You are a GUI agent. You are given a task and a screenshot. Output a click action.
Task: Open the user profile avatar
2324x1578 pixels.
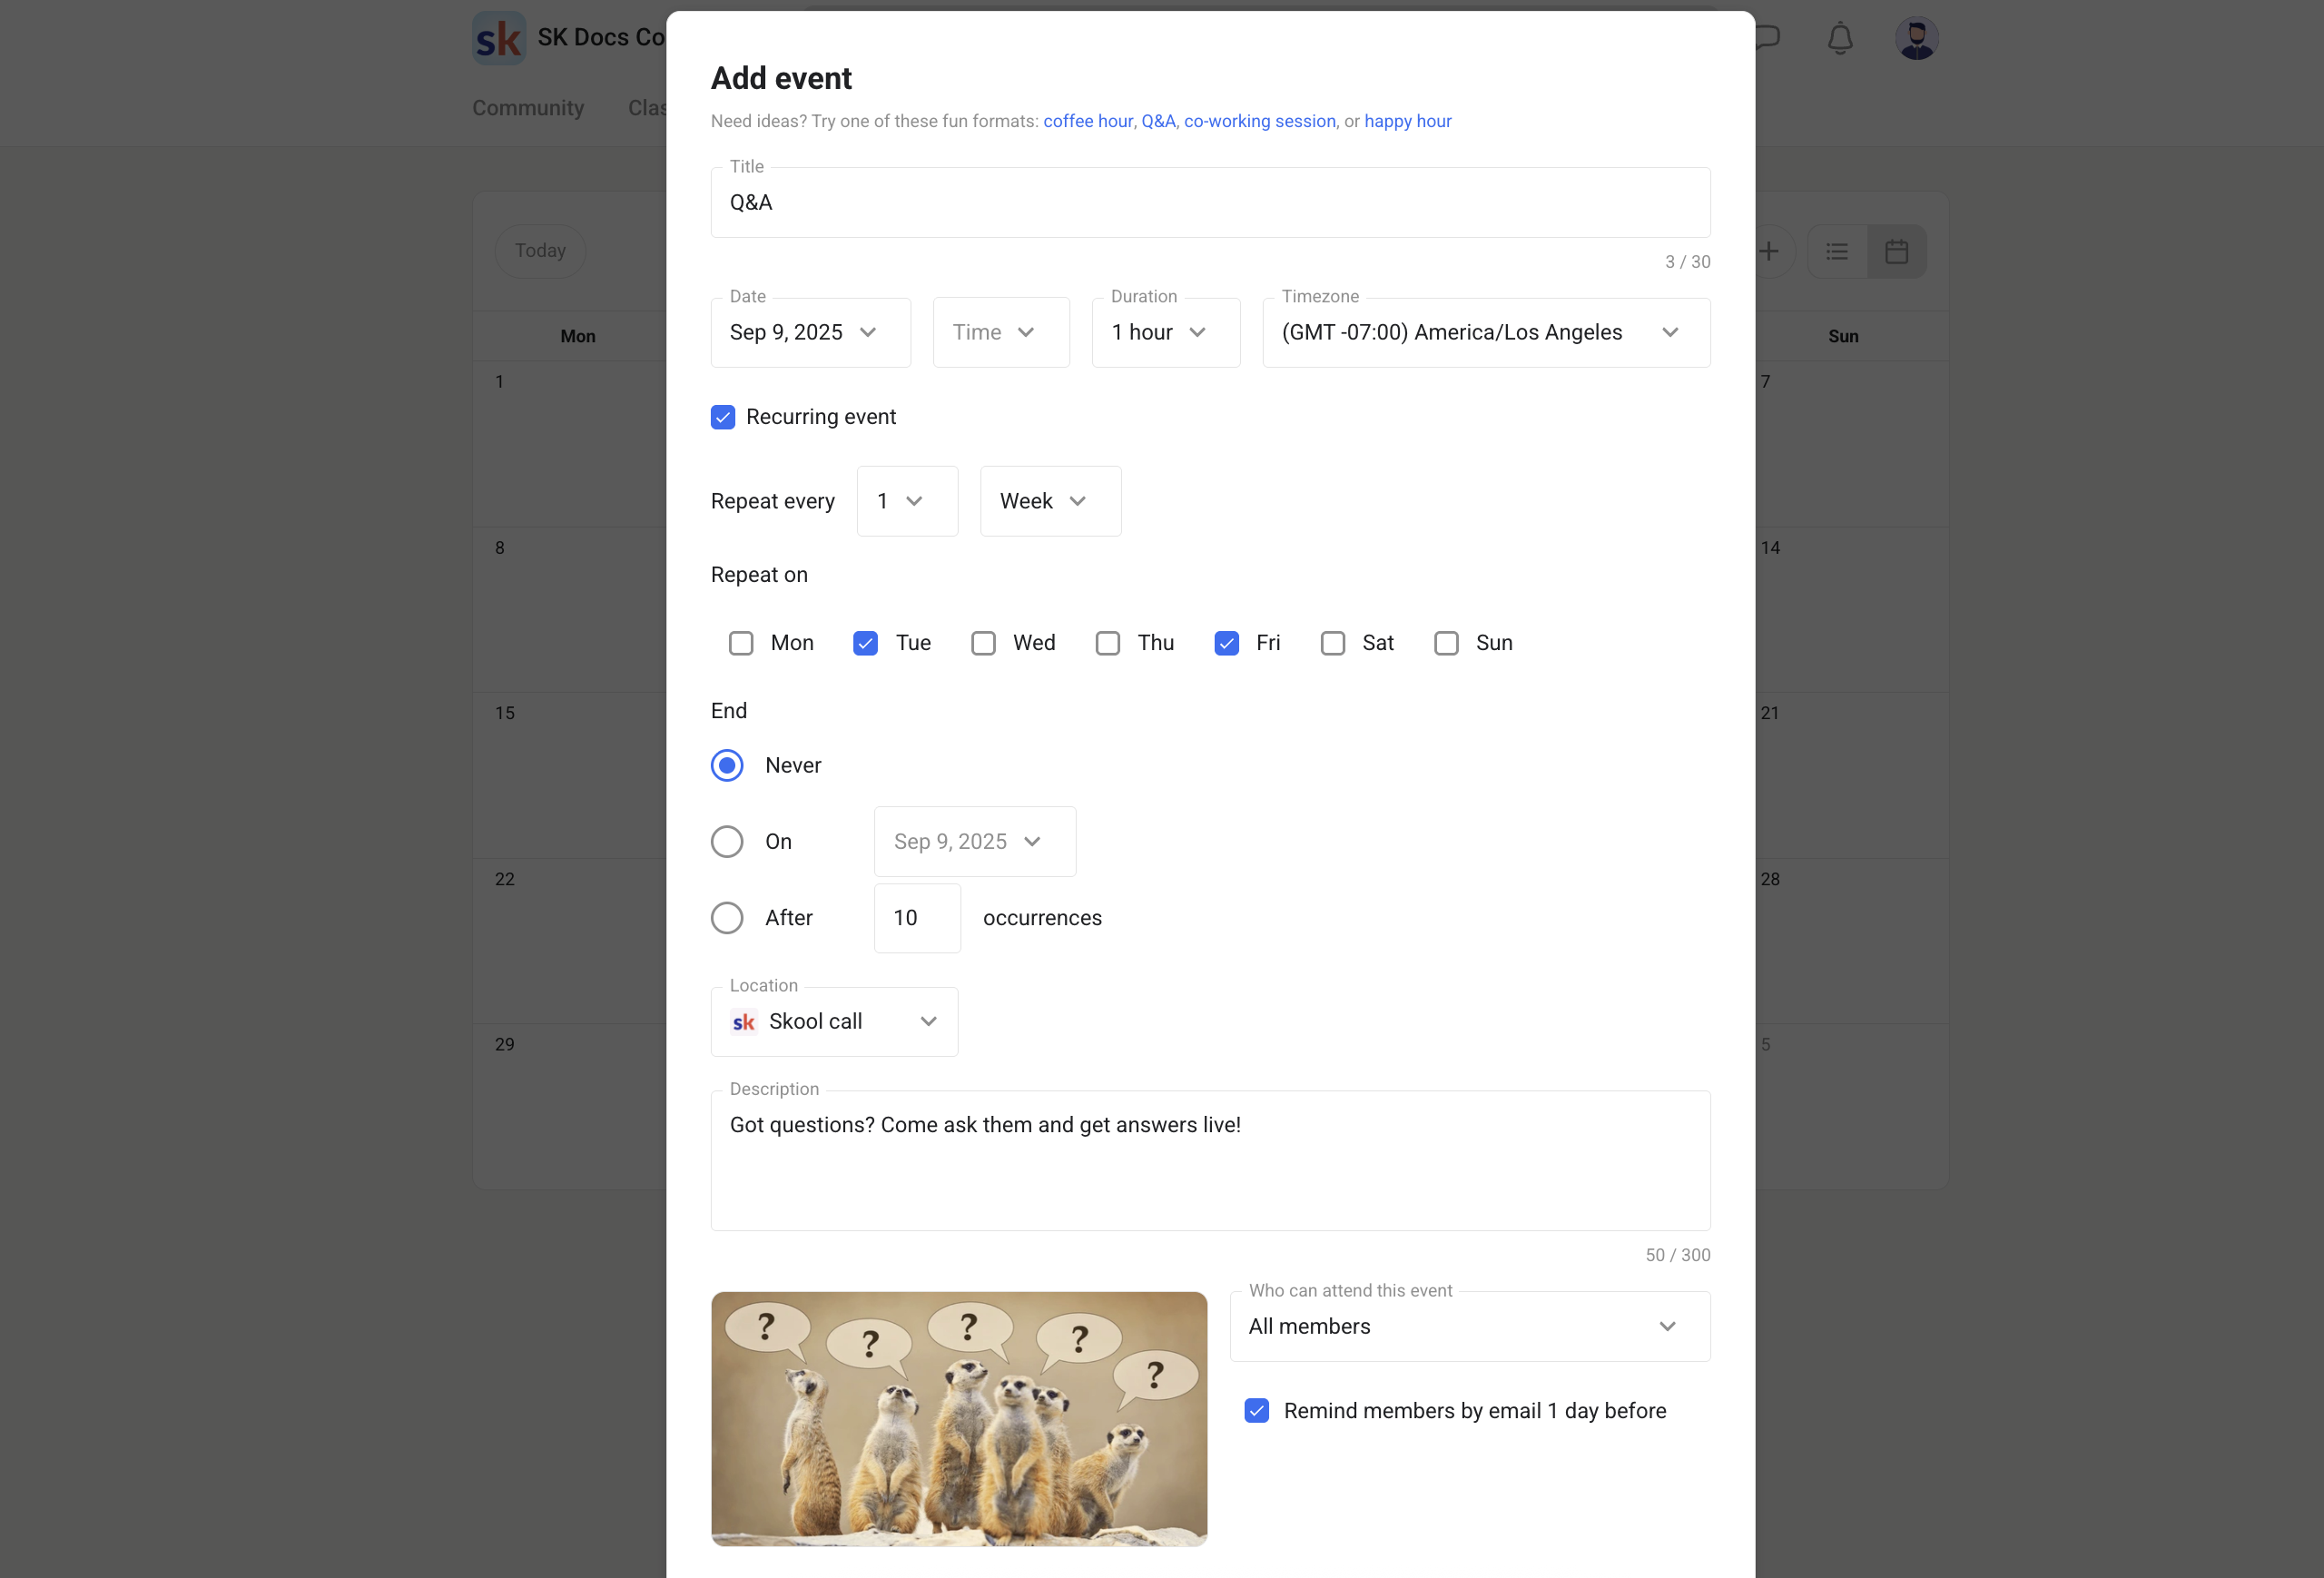pyautogui.click(x=1917, y=38)
